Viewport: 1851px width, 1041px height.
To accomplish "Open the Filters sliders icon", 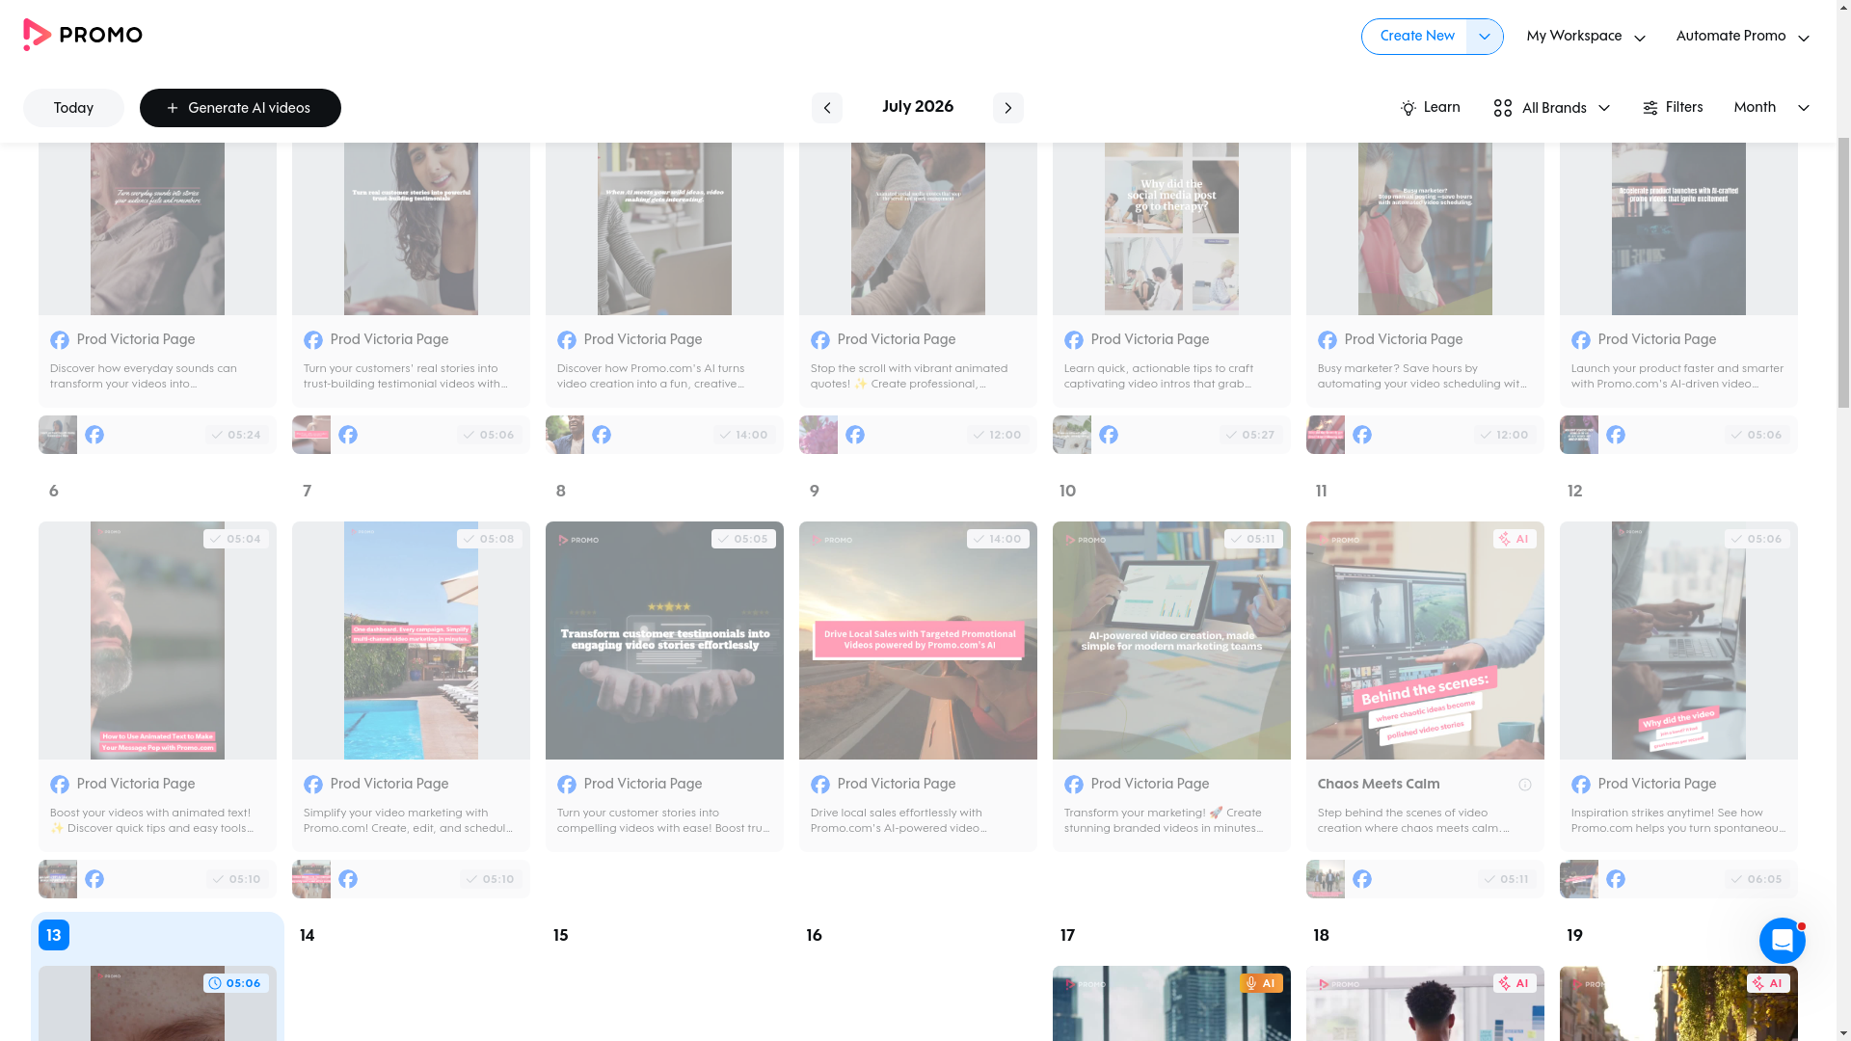I will click(x=1650, y=108).
